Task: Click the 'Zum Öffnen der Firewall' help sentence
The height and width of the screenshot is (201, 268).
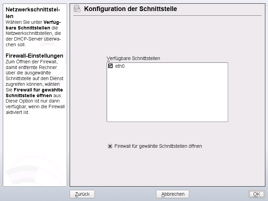Action: (x=31, y=62)
